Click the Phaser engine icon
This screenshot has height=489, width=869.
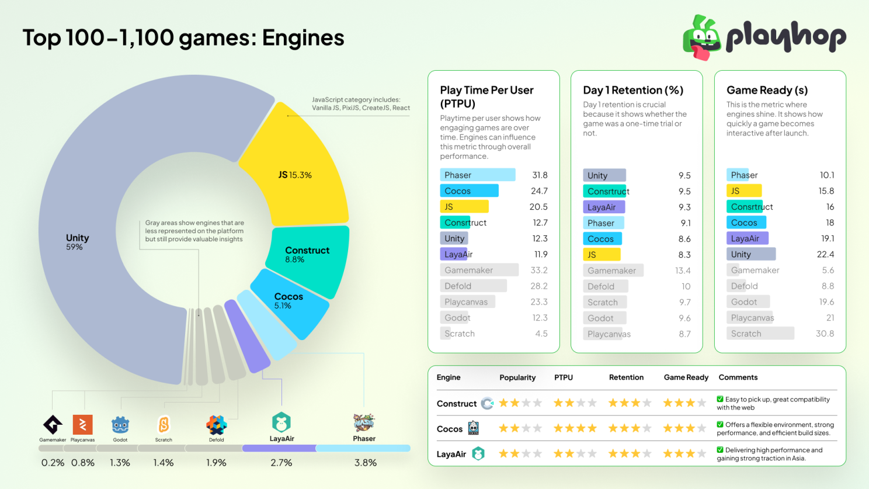pyautogui.click(x=364, y=422)
